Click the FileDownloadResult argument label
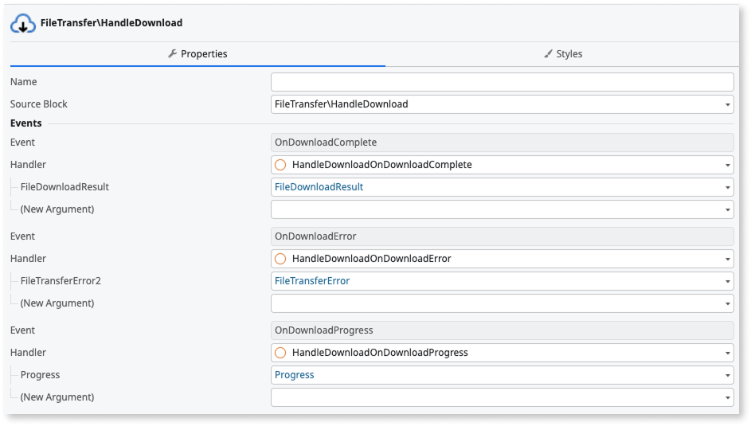 pyautogui.click(x=65, y=187)
